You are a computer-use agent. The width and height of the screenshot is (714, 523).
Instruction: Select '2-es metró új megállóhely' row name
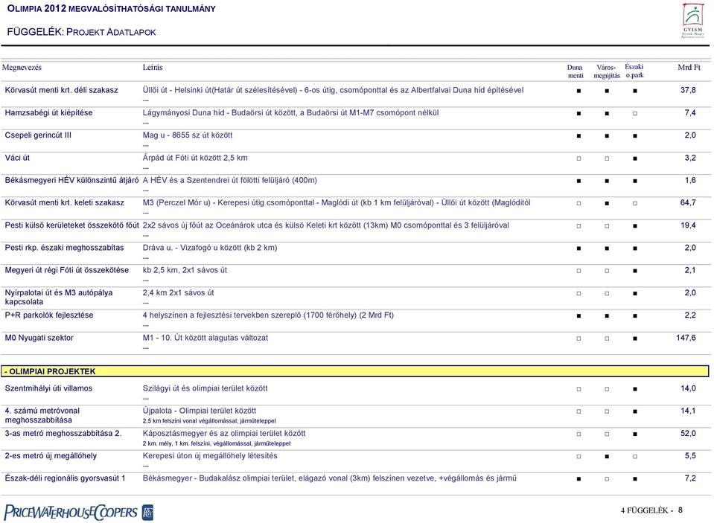coord(51,455)
